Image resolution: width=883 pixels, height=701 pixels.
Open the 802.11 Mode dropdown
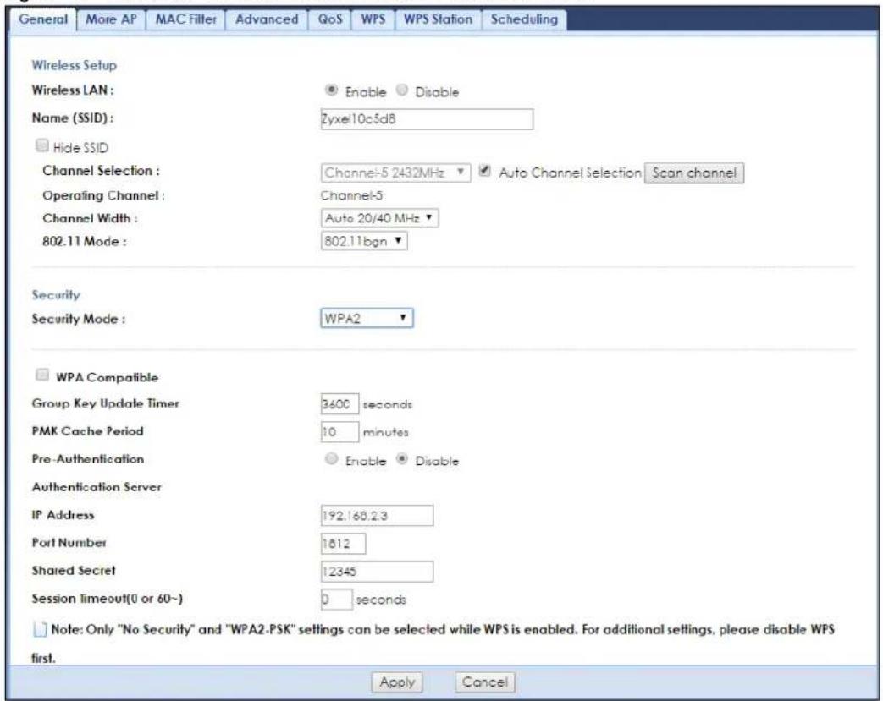[364, 241]
